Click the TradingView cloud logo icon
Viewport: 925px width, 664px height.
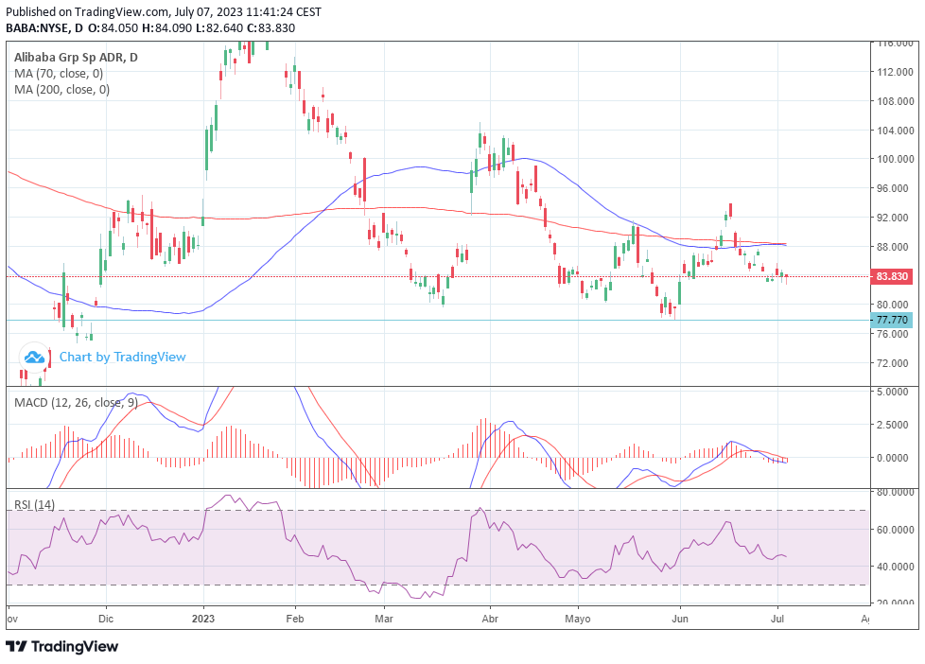coord(34,358)
